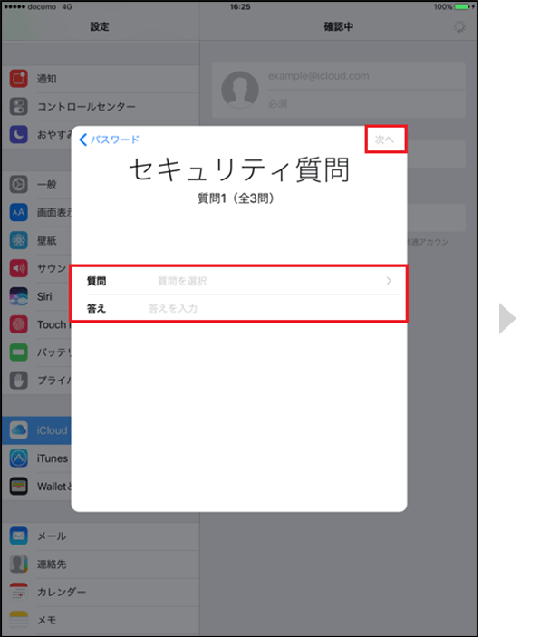Open the Siri icon
The height and width of the screenshot is (637, 540).
19,296
